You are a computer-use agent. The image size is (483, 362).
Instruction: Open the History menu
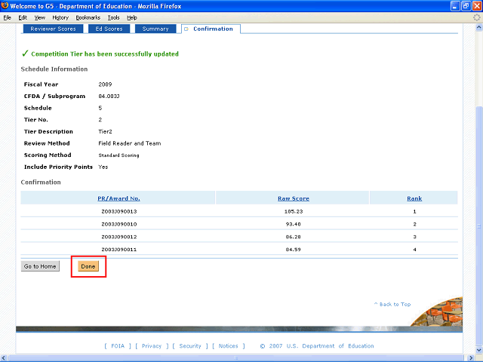pyautogui.click(x=60, y=17)
